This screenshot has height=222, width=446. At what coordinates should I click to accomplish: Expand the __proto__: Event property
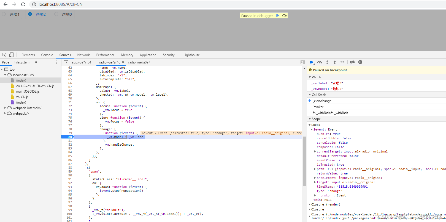coord(315,195)
